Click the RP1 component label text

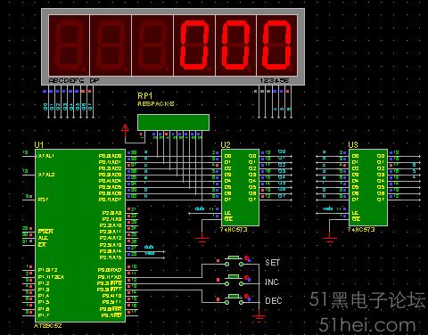tap(145, 96)
